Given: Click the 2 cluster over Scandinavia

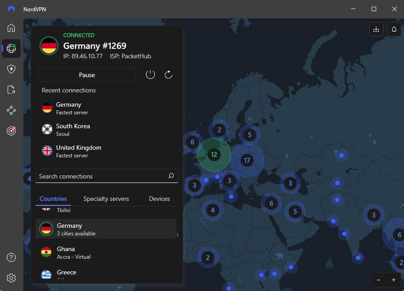Looking at the screenshot, I should [219, 130].
